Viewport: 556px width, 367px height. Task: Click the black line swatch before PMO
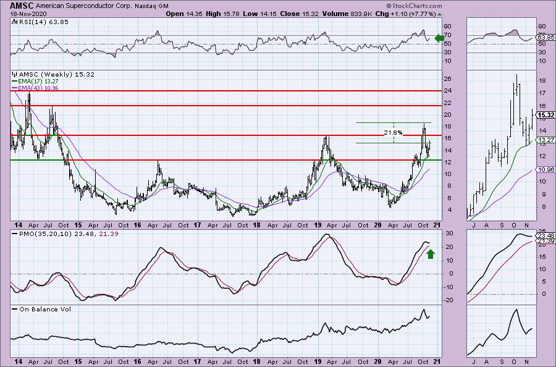pyautogui.click(x=15, y=234)
